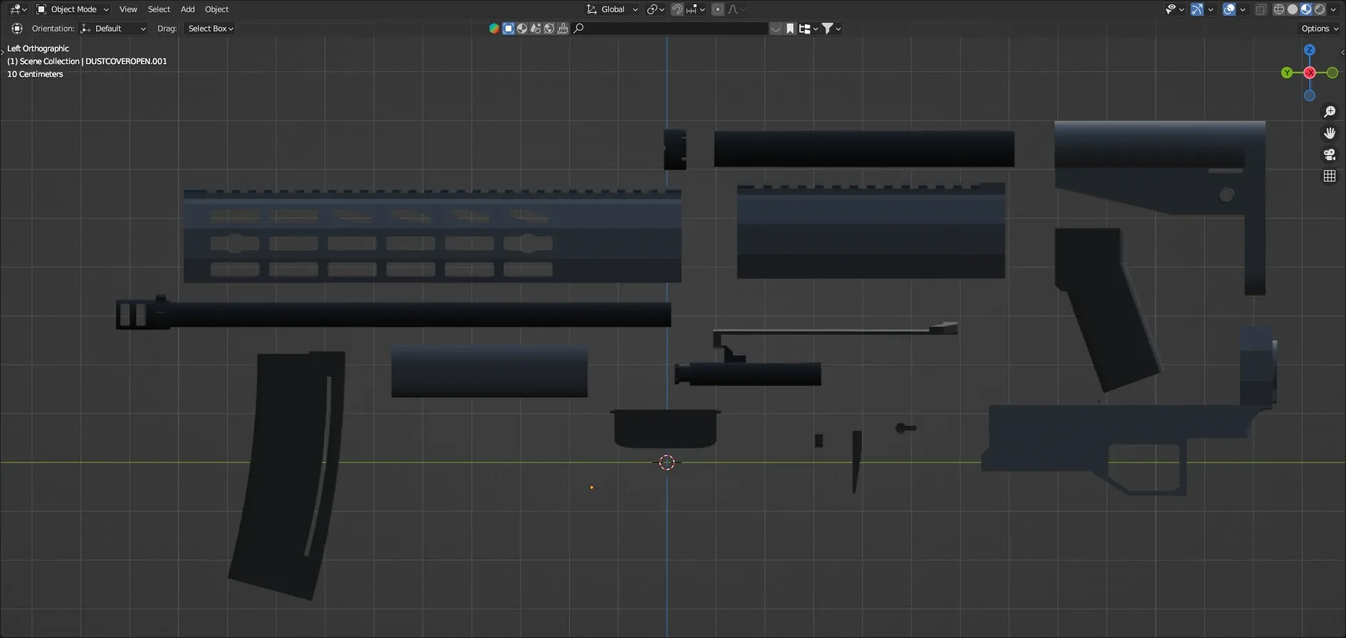This screenshot has width=1346, height=638.
Task: Expand the gizmo options arrow
Action: (1210, 9)
